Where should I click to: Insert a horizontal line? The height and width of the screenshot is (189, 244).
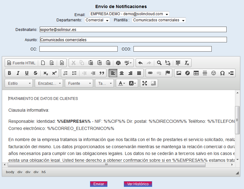(x=205, y=73)
